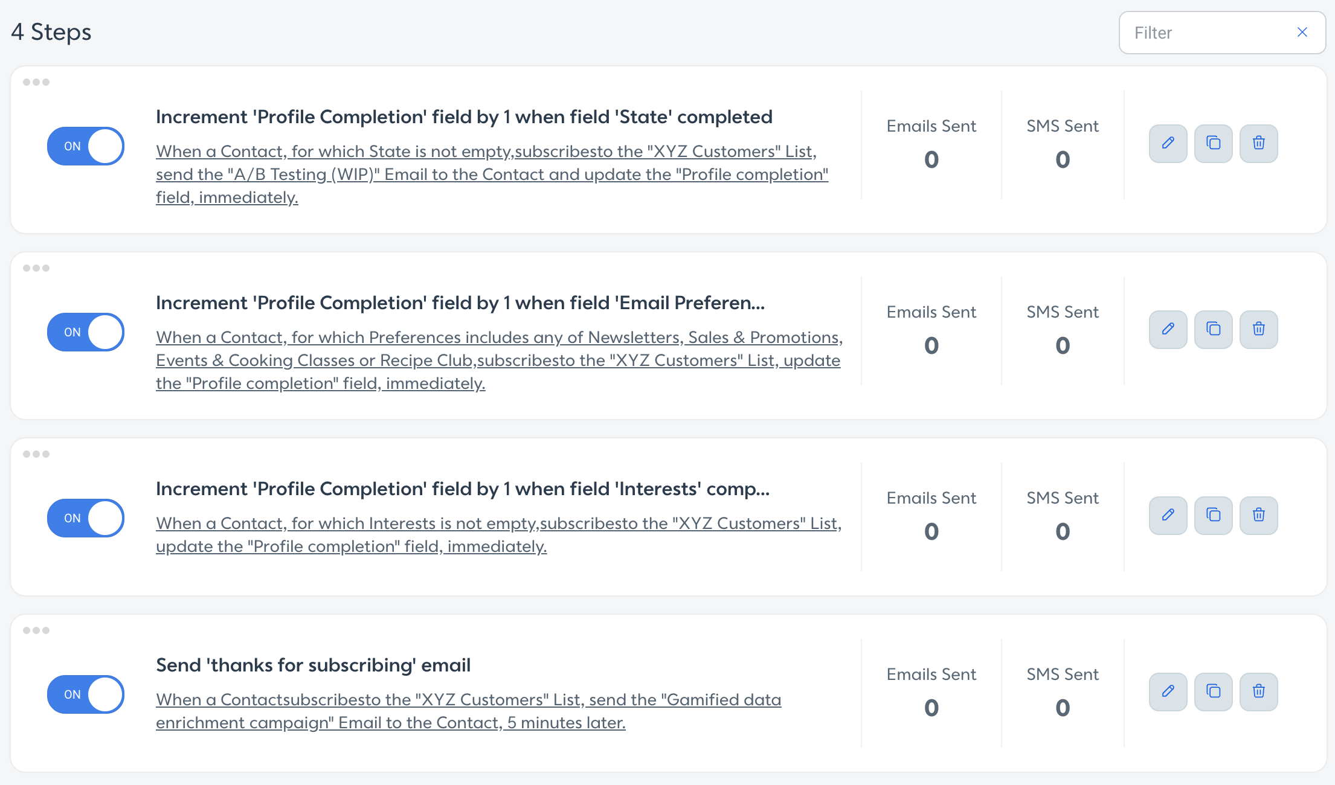Open the 'When a Contact, for which State' description link
Image resolution: width=1335 pixels, height=785 pixels.
click(x=492, y=174)
